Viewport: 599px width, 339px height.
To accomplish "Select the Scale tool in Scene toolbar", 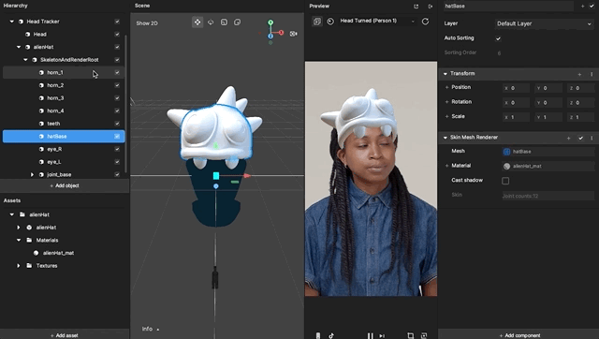I will point(224,22).
